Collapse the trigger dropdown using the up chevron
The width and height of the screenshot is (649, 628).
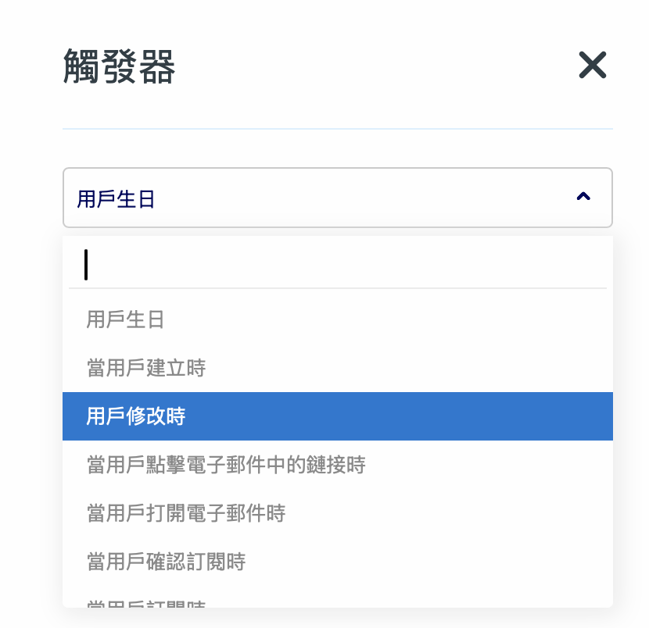583,198
